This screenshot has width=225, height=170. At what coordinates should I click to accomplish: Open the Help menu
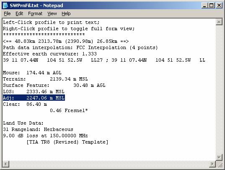[66, 14]
